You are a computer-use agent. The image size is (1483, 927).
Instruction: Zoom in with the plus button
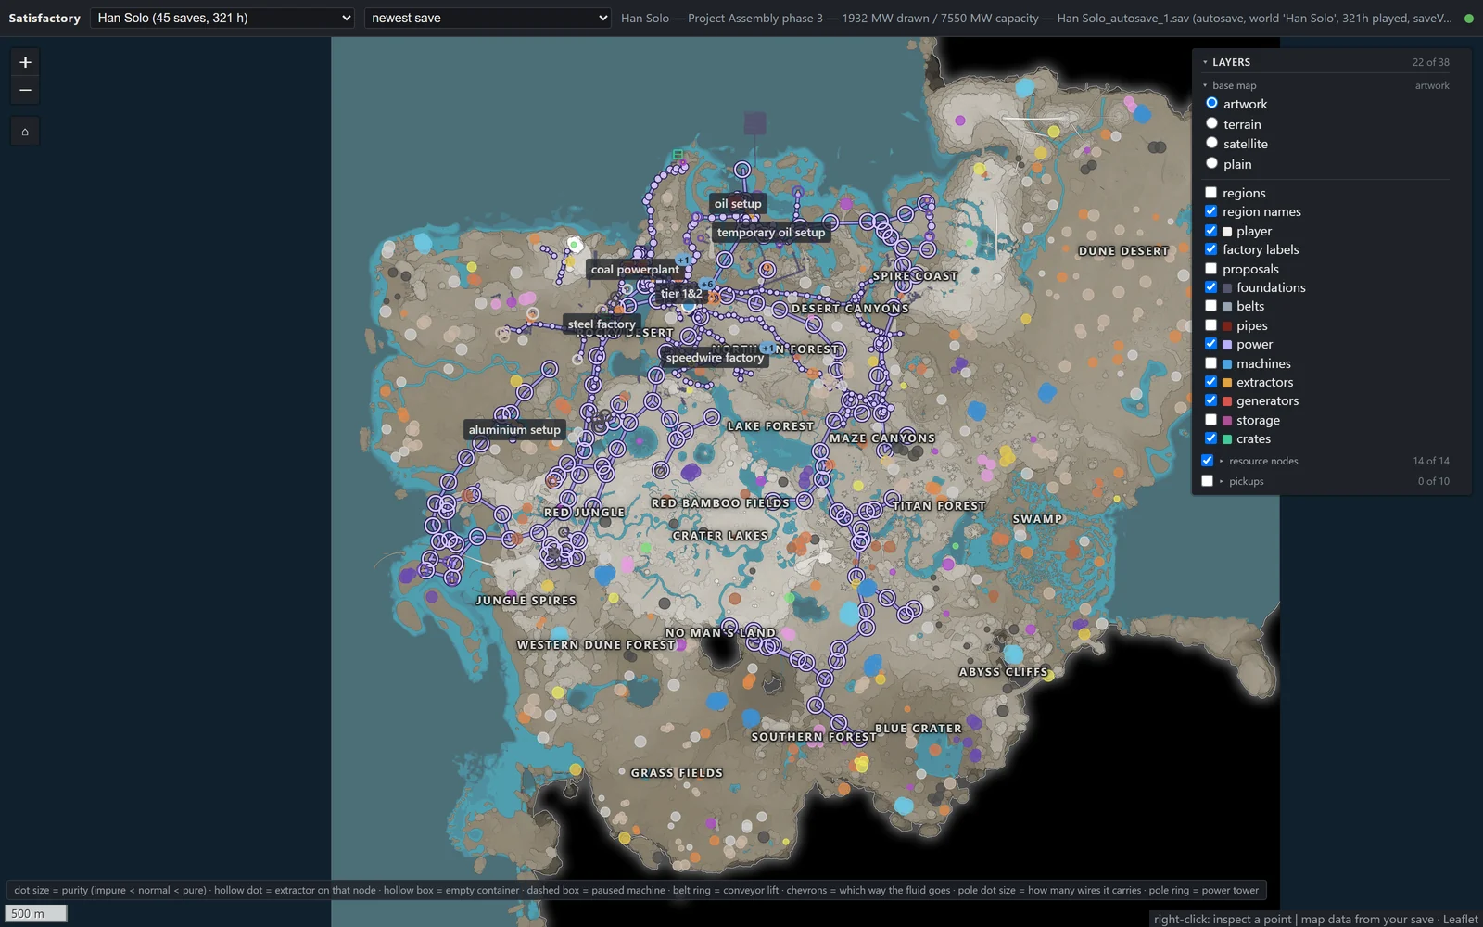tap(25, 62)
